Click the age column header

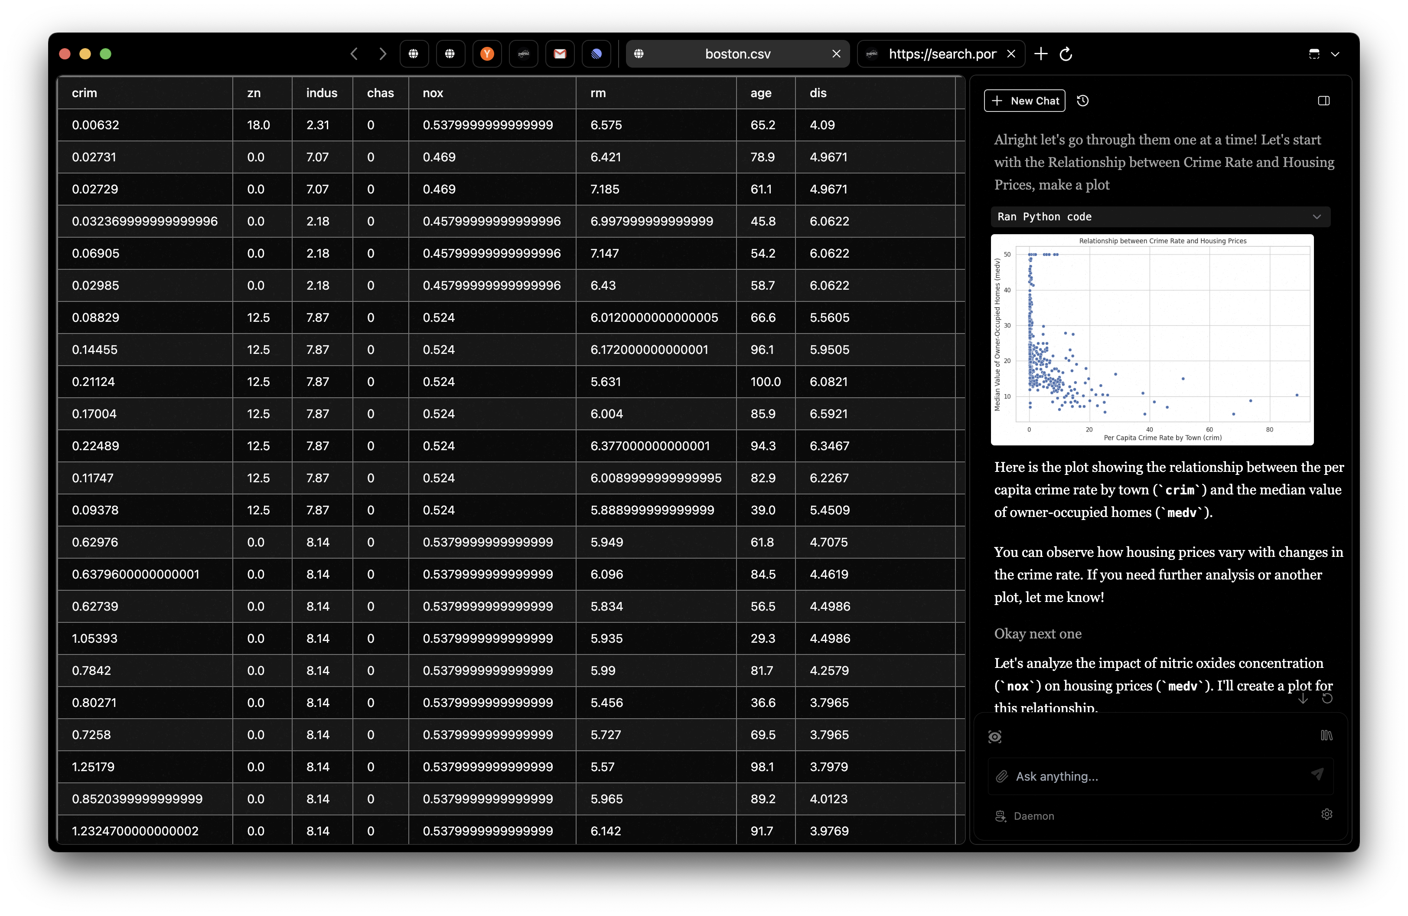click(766, 93)
